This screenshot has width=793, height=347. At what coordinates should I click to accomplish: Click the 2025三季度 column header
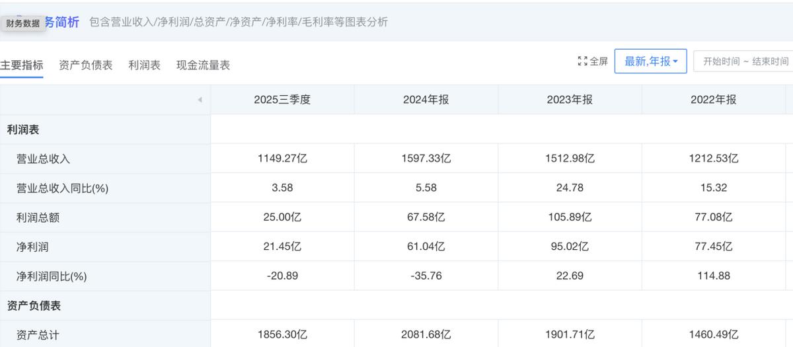pyautogui.click(x=282, y=100)
